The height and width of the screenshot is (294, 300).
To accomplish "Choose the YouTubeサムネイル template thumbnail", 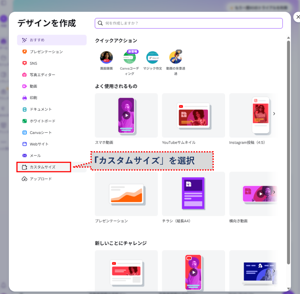I will pyautogui.click(x=194, y=115).
